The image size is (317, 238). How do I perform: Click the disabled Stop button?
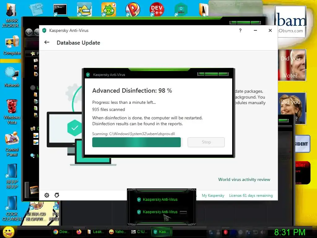click(206, 142)
